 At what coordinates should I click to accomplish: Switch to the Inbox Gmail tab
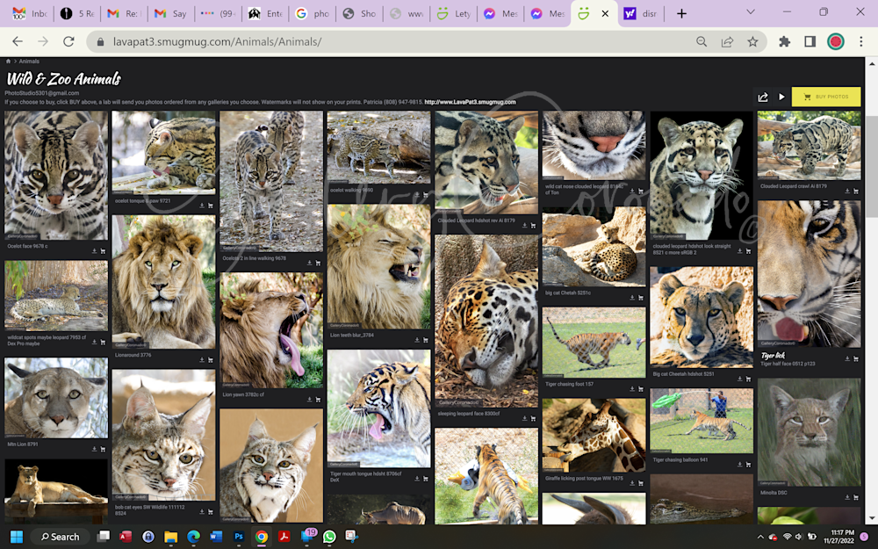30,13
